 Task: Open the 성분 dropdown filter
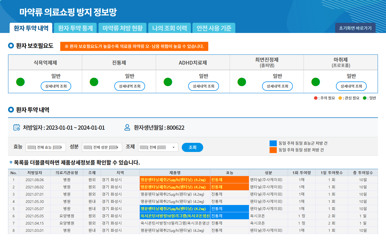click(x=102, y=147)
